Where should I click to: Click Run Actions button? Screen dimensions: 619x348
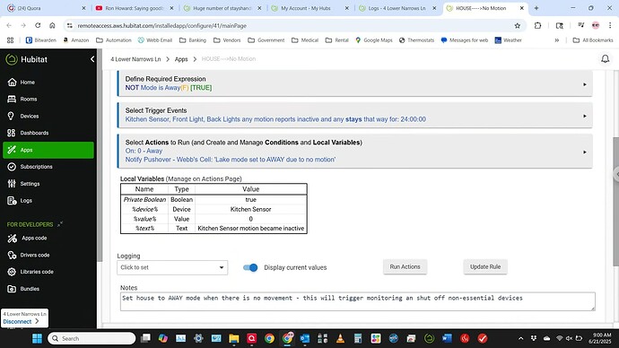(x=405, y=266)
